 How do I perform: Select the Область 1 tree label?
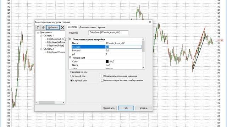[49, 36]
